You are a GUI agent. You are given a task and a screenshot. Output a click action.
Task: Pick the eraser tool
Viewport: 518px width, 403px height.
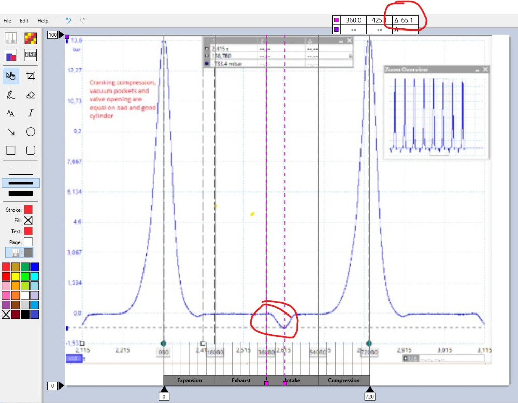pyautogui.click(x=31, y=95)
